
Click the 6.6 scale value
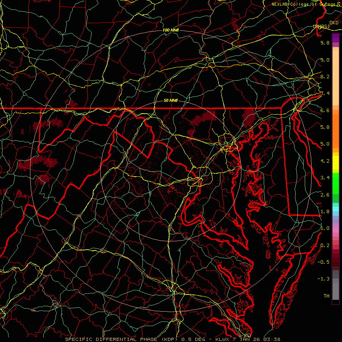325,110
